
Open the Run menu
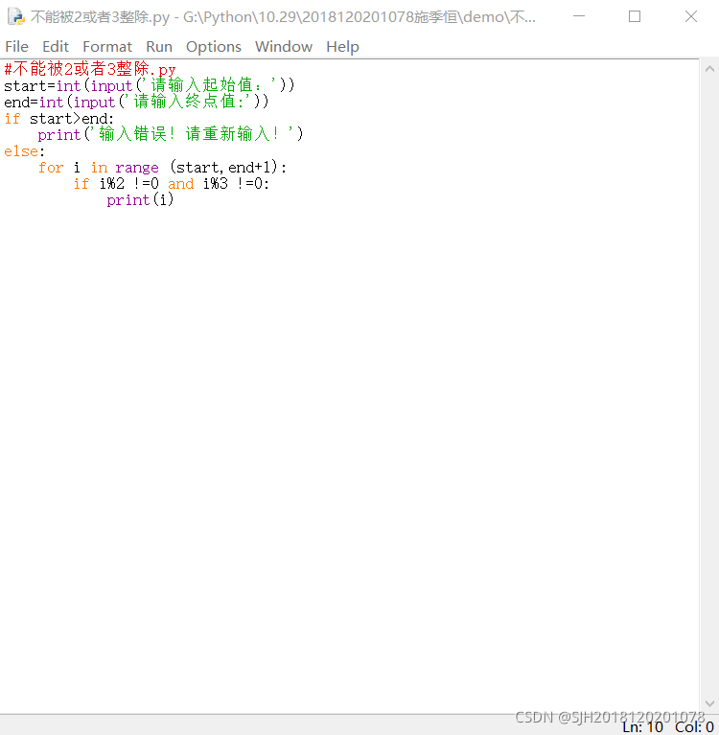159,46
